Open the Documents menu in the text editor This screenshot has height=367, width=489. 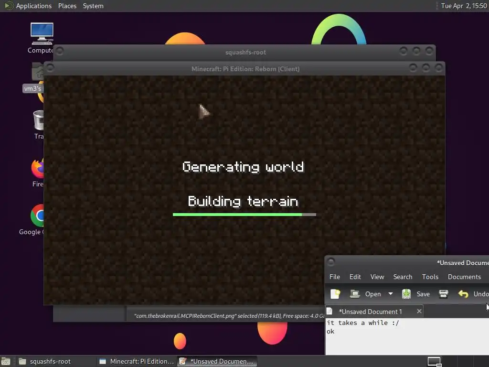(464, 277)
